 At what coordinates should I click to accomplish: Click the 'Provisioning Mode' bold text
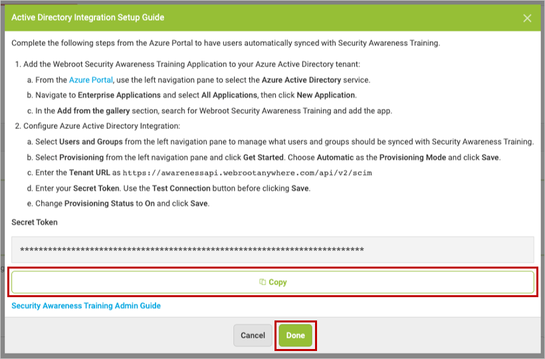coord(413,158)
